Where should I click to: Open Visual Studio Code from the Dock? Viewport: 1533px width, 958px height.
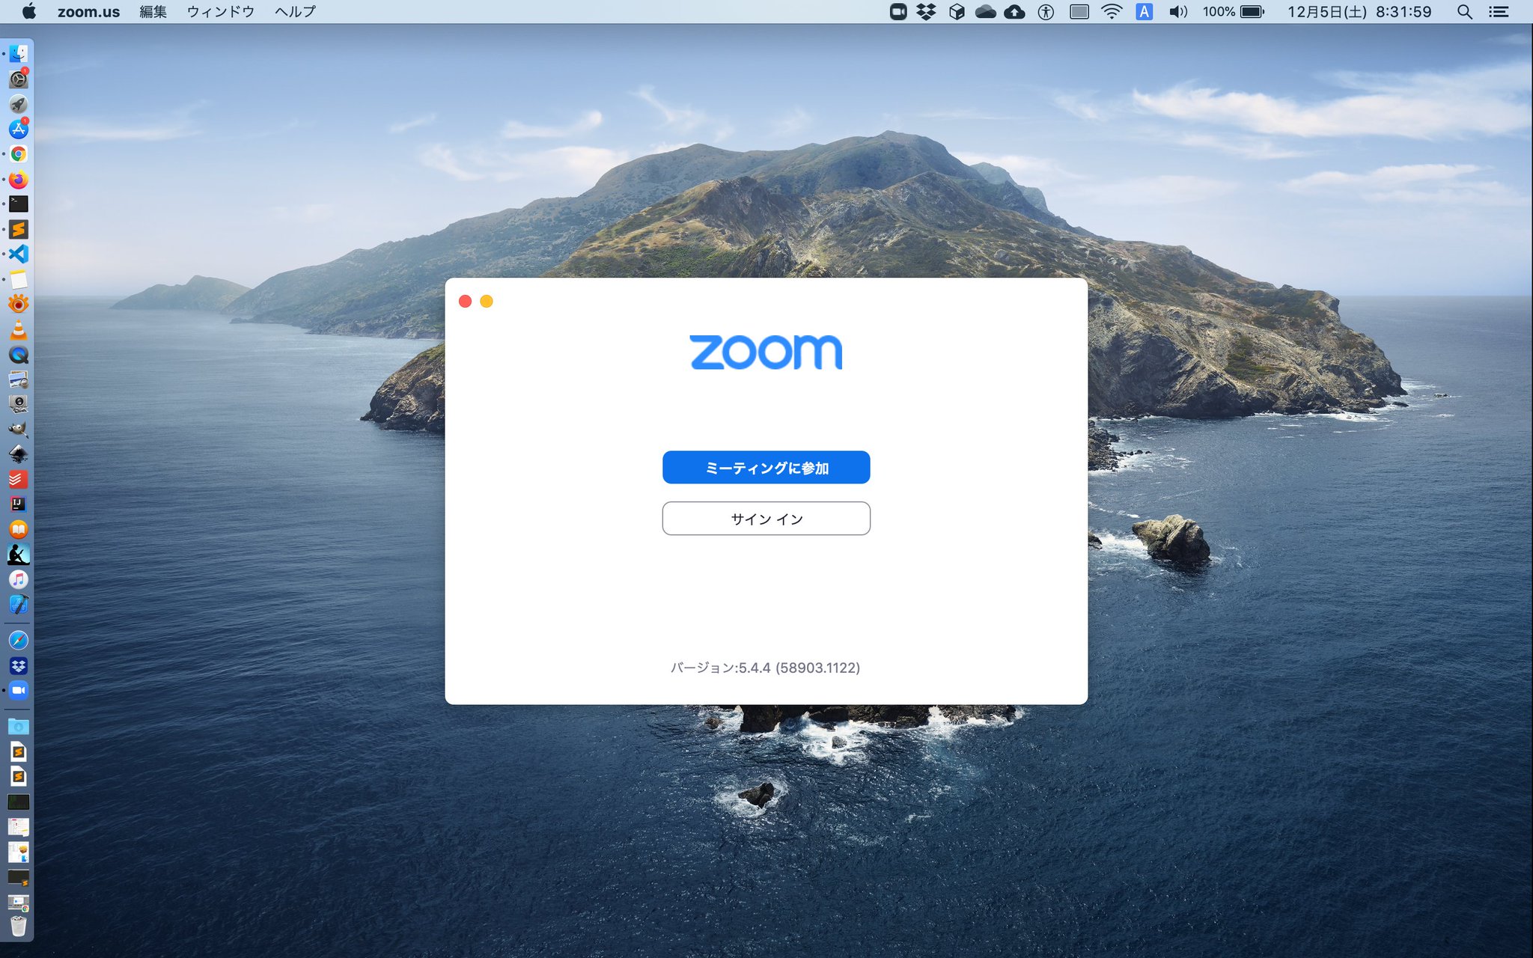(x=19, y=254)
